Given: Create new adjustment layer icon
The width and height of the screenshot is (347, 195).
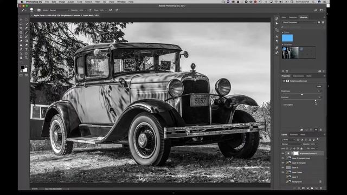Looking at the screenshot, I should point(307,188).
